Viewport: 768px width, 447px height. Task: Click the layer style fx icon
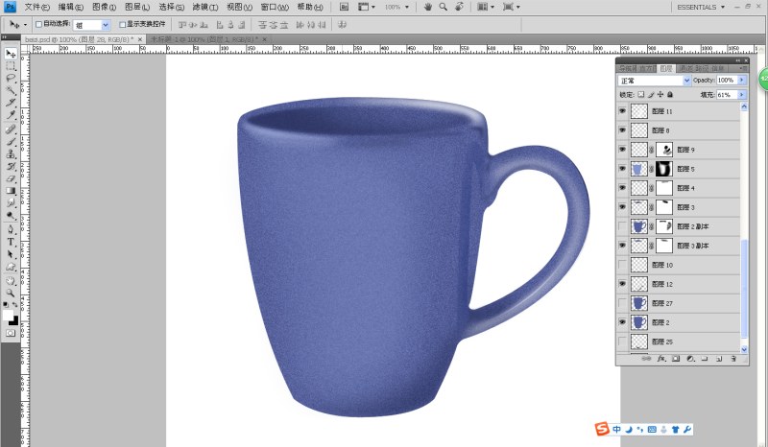tap(661, 359)
